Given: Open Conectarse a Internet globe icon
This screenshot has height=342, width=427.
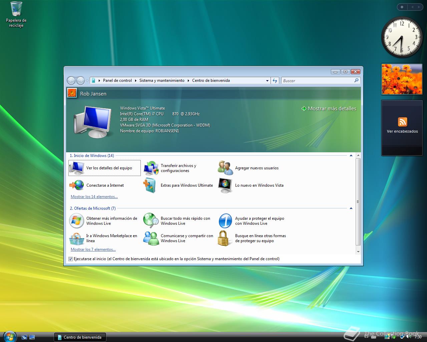Looking at the screenshot, I should 77,185.
